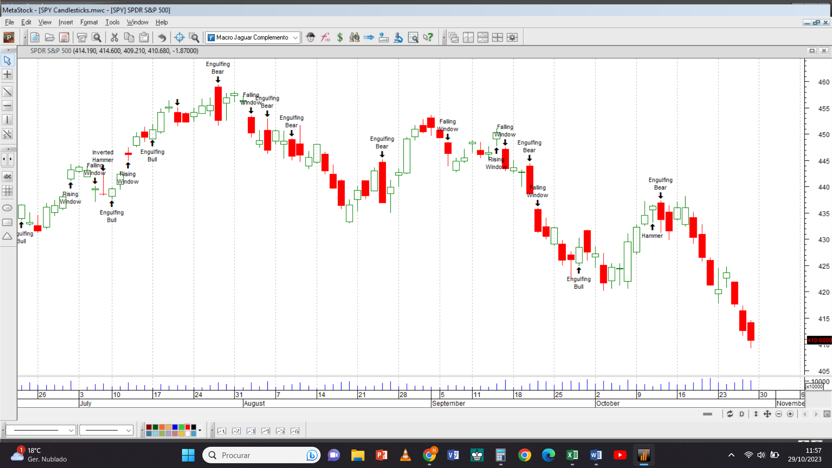This screenshot has height=468, width=832.
Task: Pick the blue color swatch
Action: 175,427
